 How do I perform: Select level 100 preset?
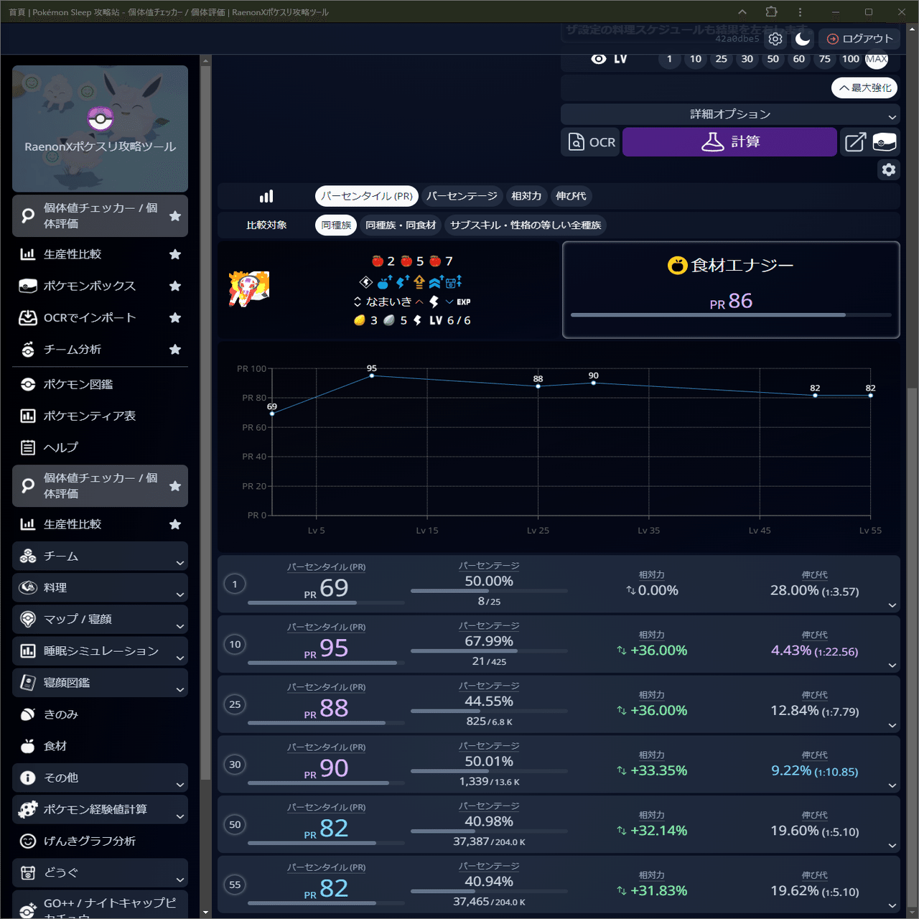[851, 59]
